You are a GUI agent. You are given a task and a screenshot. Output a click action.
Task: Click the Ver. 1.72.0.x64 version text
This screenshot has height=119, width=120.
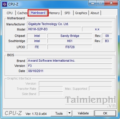coord(36,114)
